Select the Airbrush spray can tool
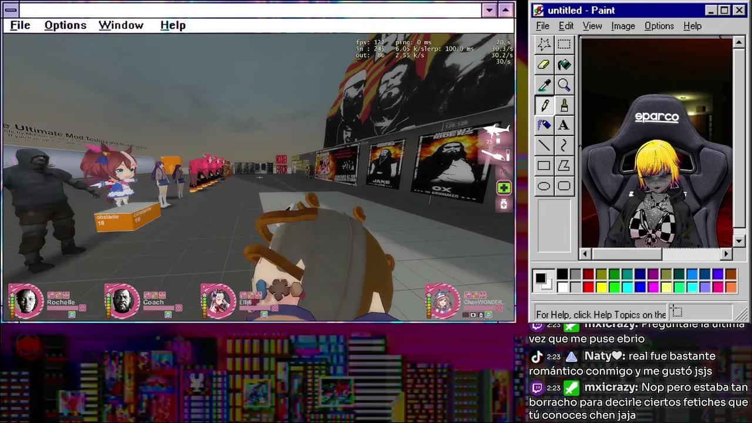This screenshot has height=423, width=752. coord(544,125)
